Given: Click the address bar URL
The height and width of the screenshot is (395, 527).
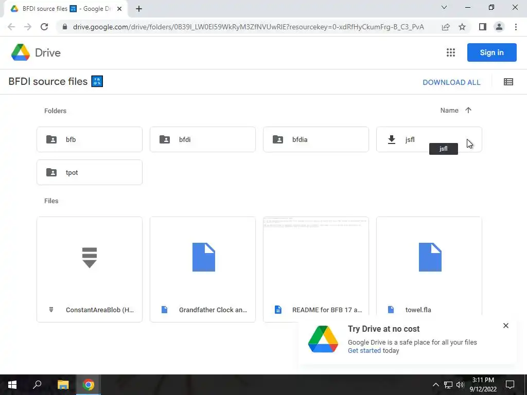Looking at the screenshot, I should pos(249,27).
